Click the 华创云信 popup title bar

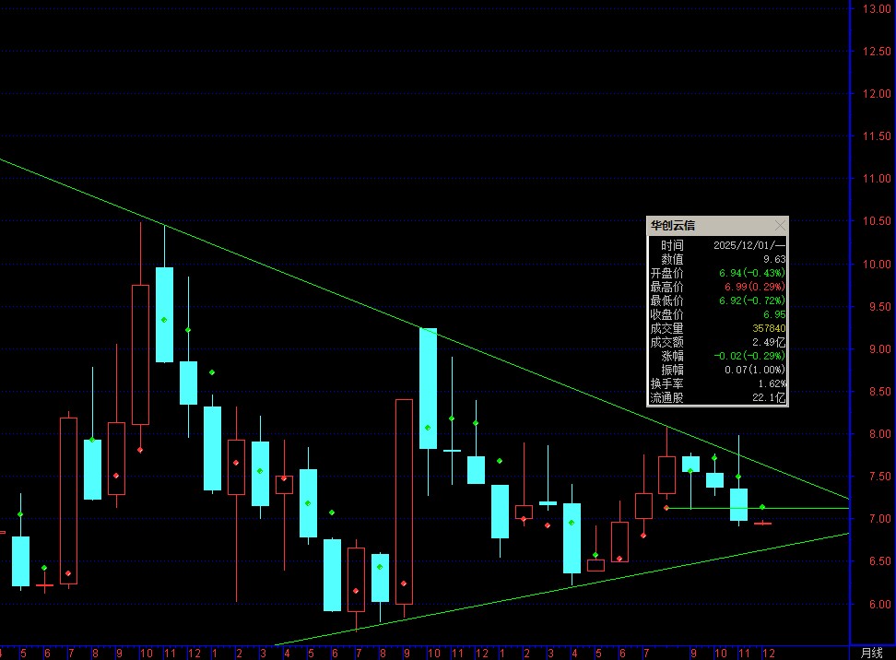tap(717, 226)
